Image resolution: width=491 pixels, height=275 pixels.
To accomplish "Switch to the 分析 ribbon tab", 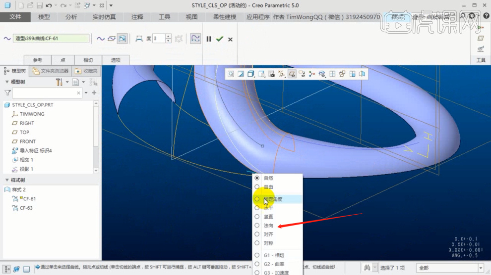I will pyautogui.click(x=71, y=17).
